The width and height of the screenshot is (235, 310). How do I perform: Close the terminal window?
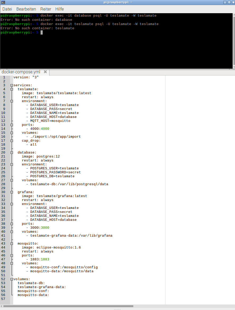click(233, 2)
